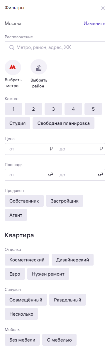This screenshot has width=110, height=348.
Task: Toggle the 3 rooms filter
Action: pos(53,109)
